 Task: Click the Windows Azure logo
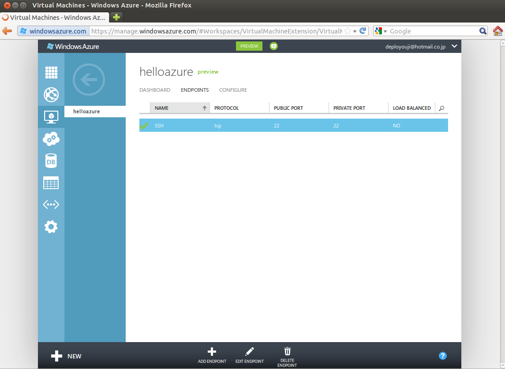(73, 46)
